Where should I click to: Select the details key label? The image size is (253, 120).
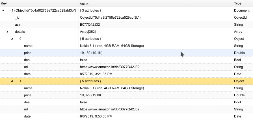tap(20, 32)
